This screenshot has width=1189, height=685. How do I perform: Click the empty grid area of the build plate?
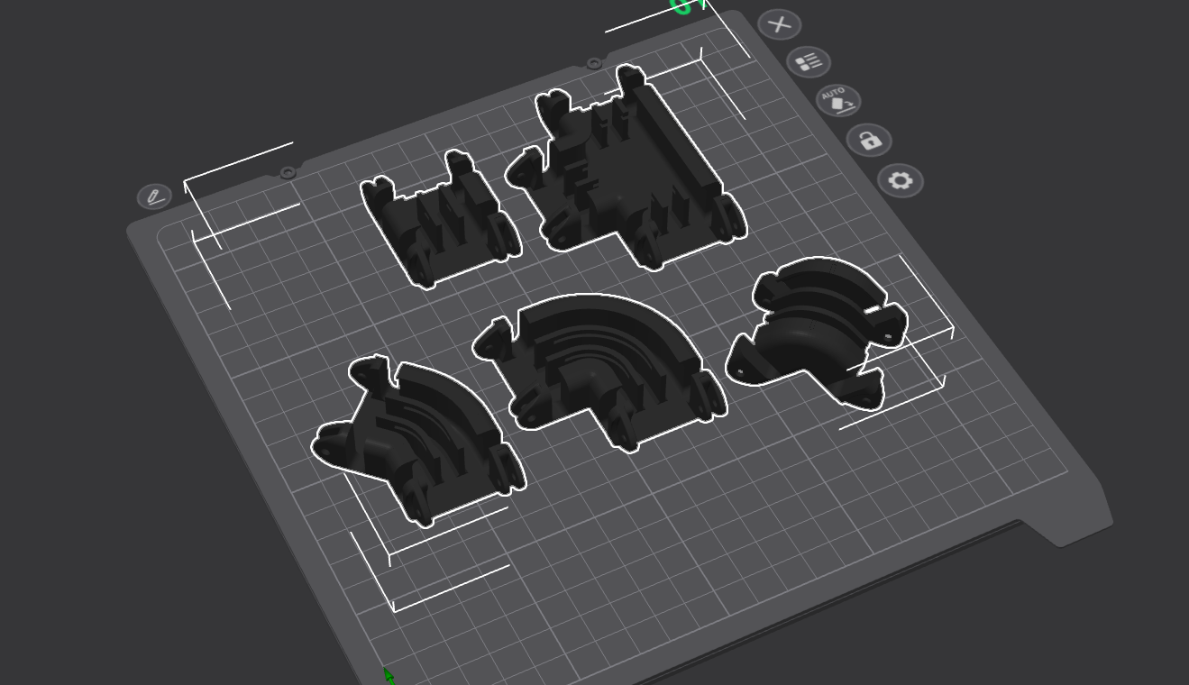(x=685, y=505)
